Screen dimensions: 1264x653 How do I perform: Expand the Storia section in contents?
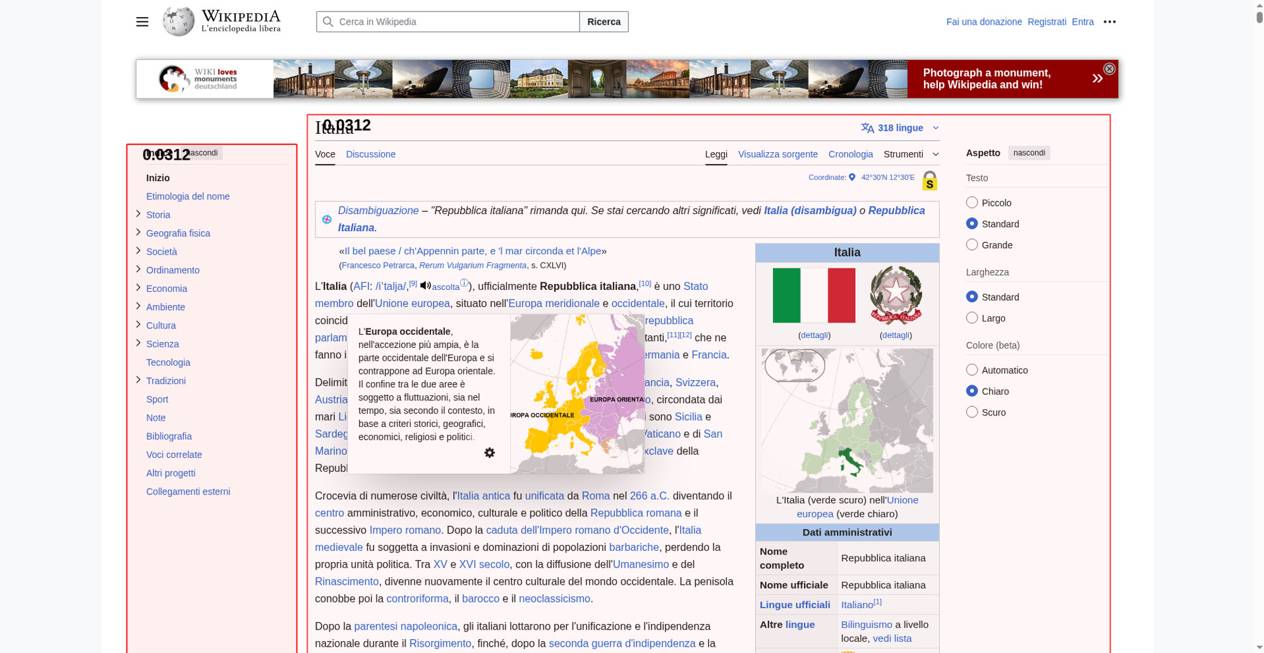138,214
